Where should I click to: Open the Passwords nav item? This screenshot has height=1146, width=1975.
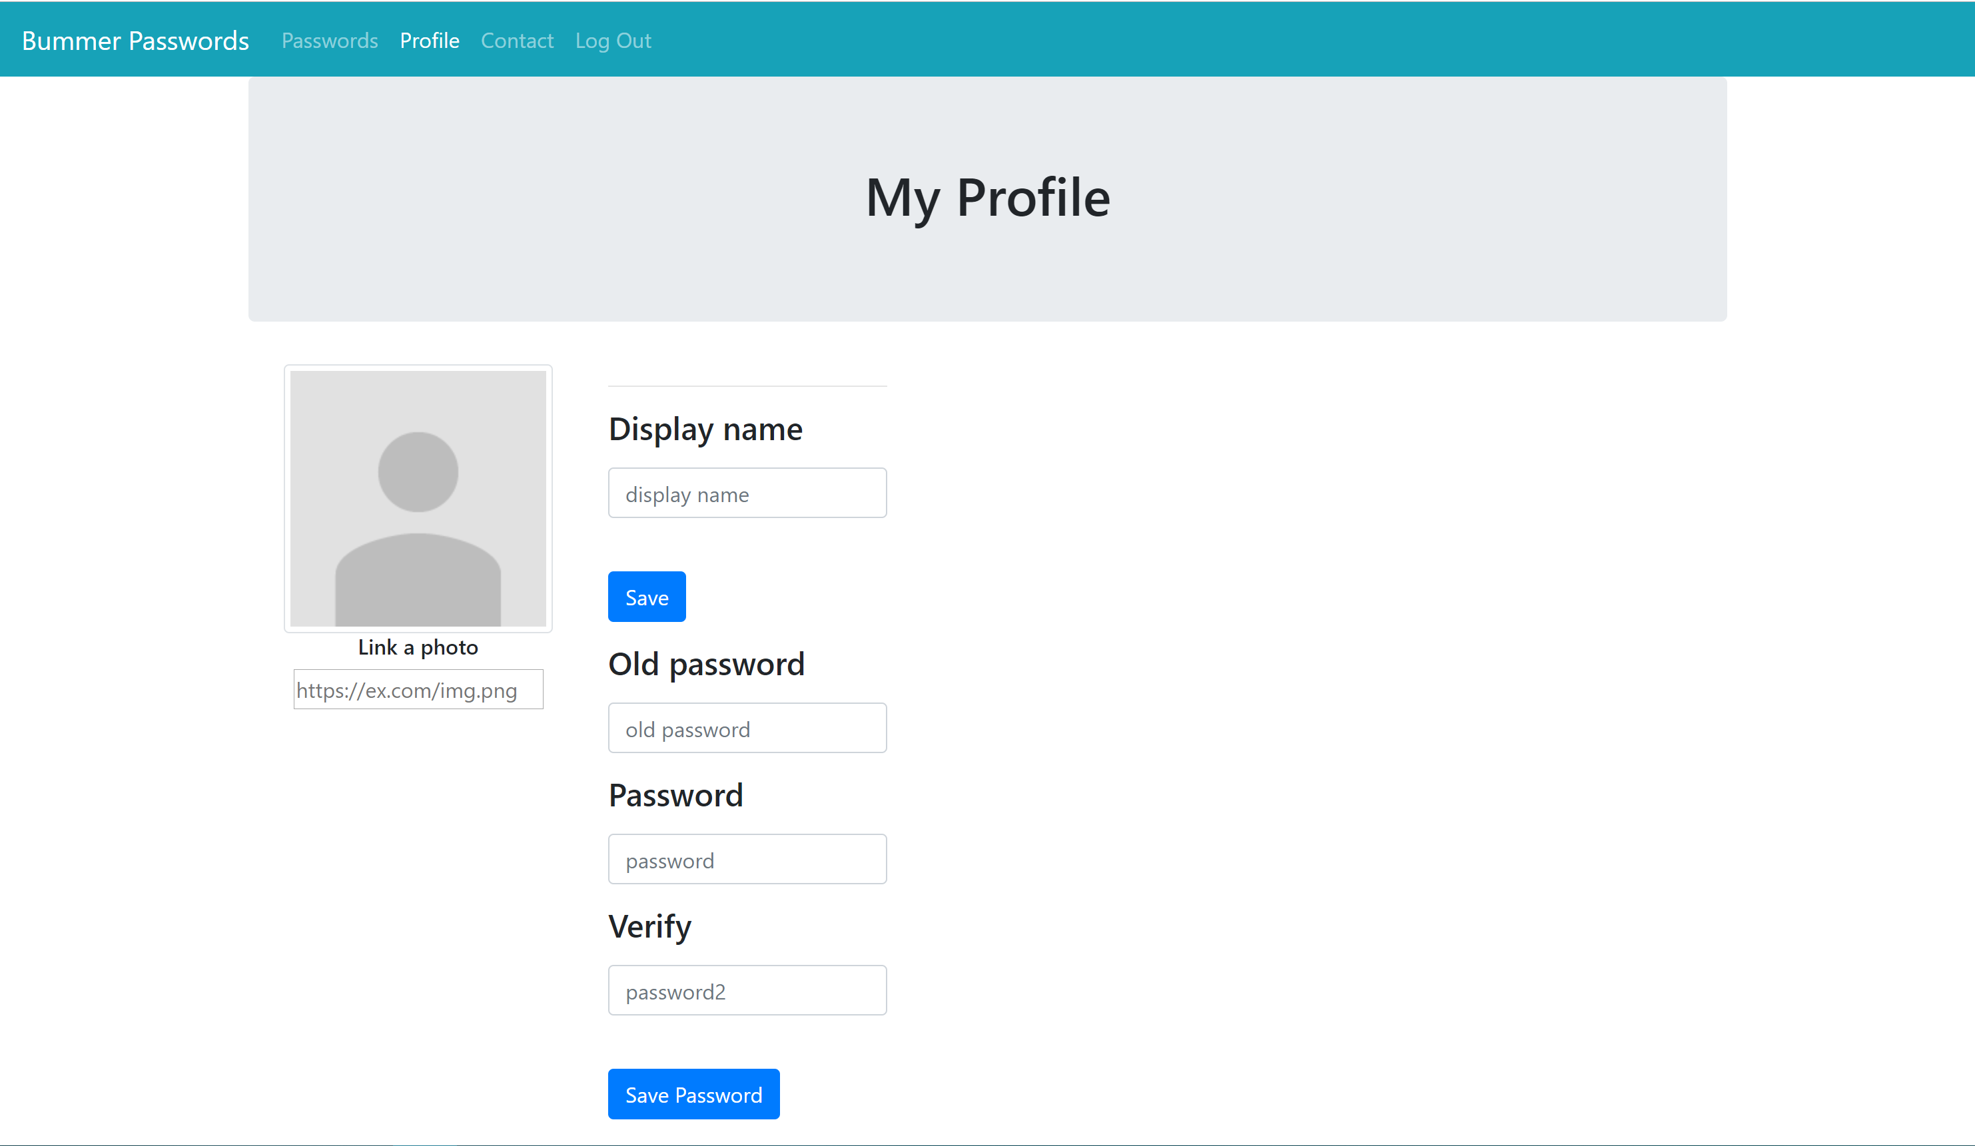pyautogui.click(x=330, y=41)
